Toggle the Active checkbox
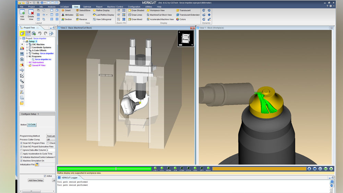The width and height of the screenshot is (343, 193). [x=45, y=176]
